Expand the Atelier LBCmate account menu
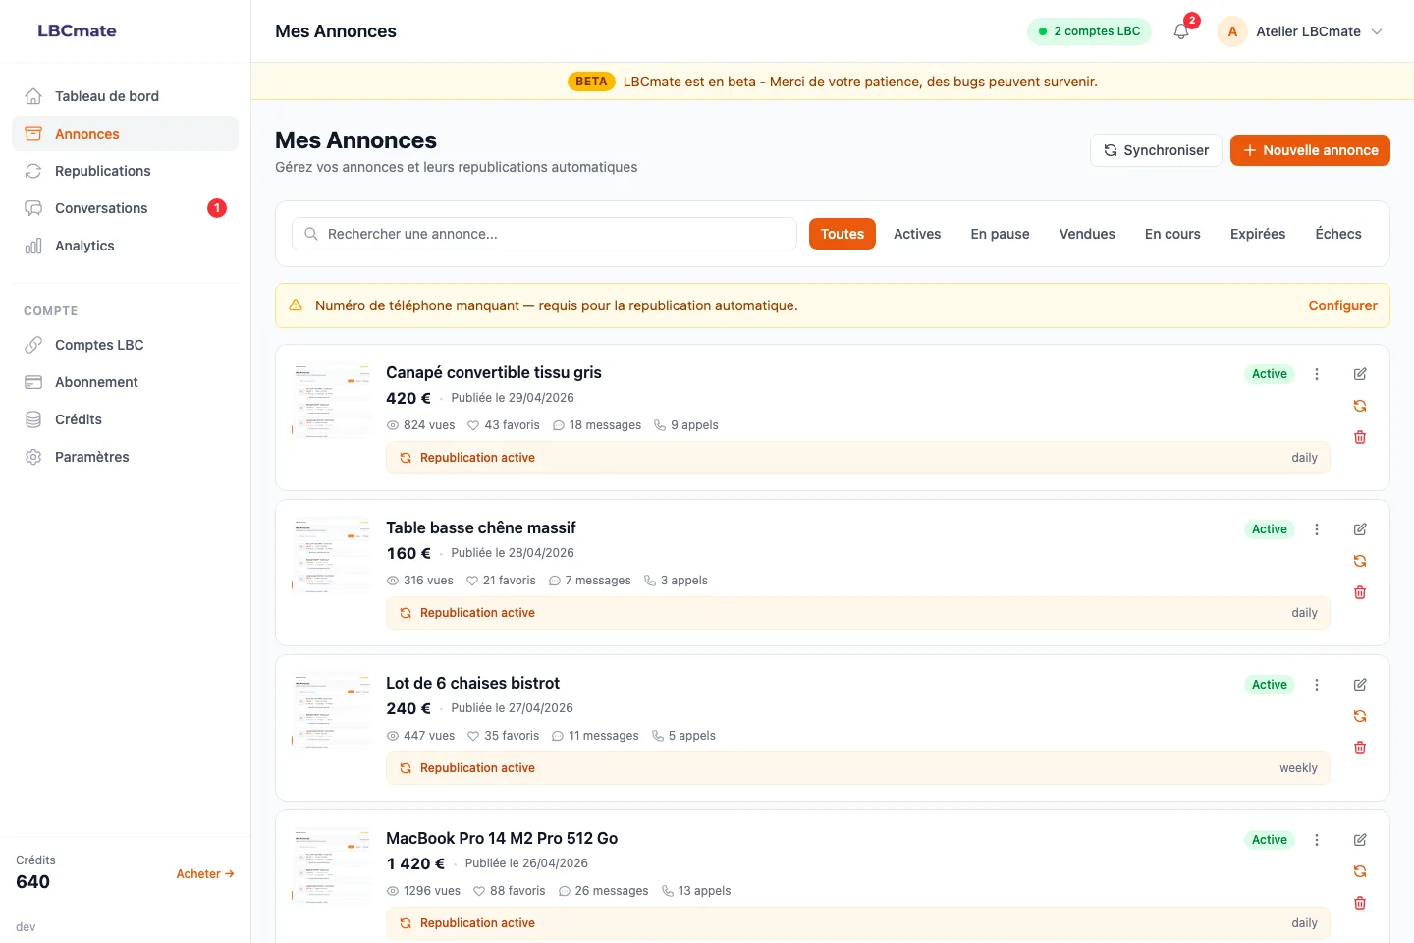The image size is (1414, 943). point(1300,31)
